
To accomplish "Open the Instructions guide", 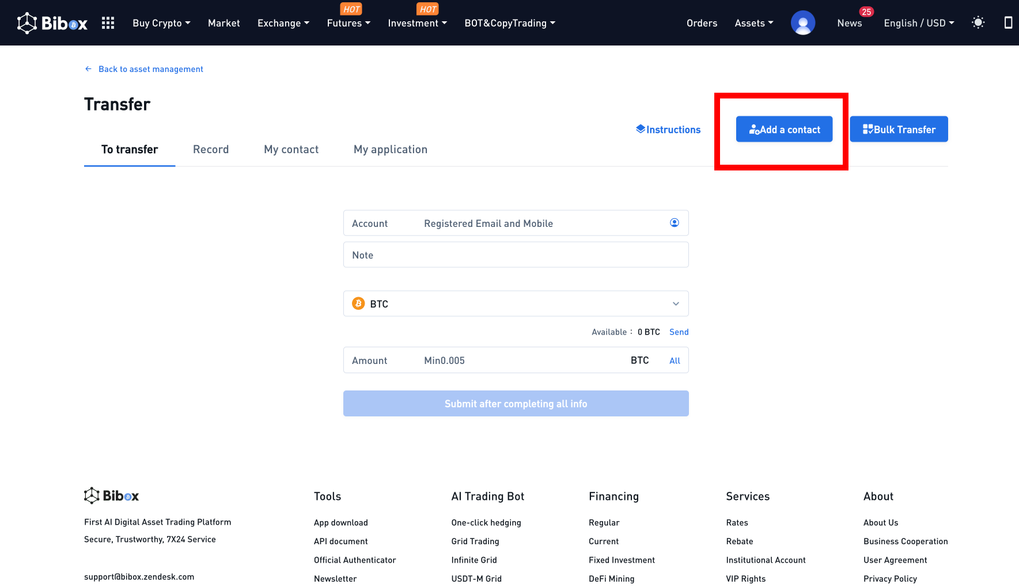I will 668,130.
